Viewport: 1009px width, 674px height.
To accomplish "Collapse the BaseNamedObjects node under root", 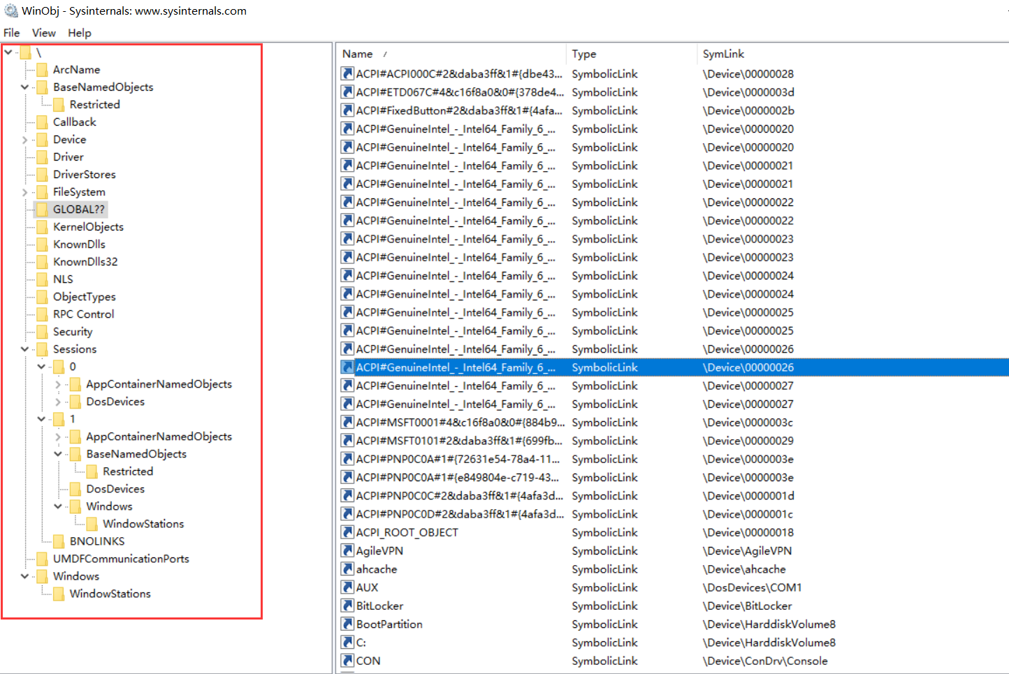I will (x=25, y=87).
